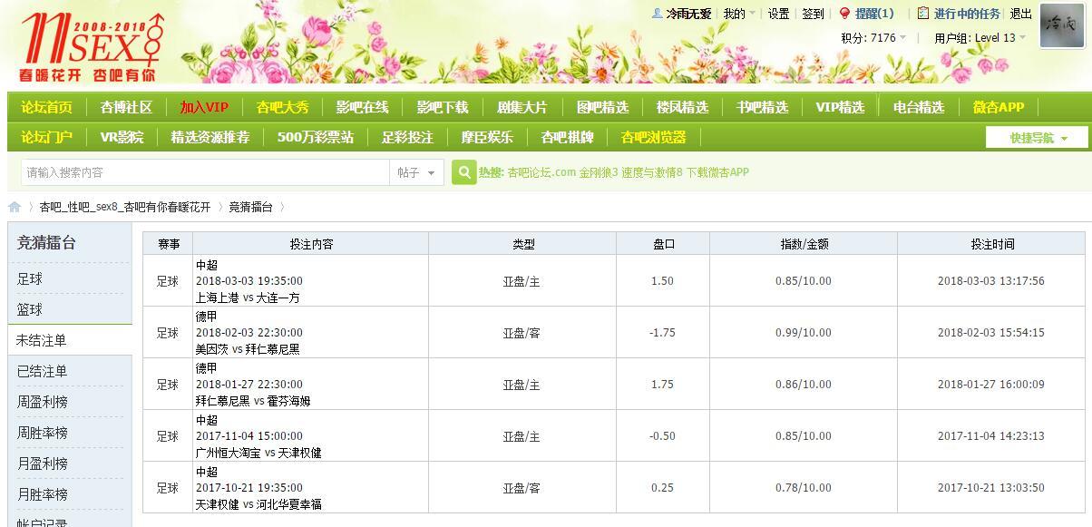Open the 摩臣娱乐 sub-nav item
Screen dimensions: 1092x527
pyautogui.click(x=487, y=138)
